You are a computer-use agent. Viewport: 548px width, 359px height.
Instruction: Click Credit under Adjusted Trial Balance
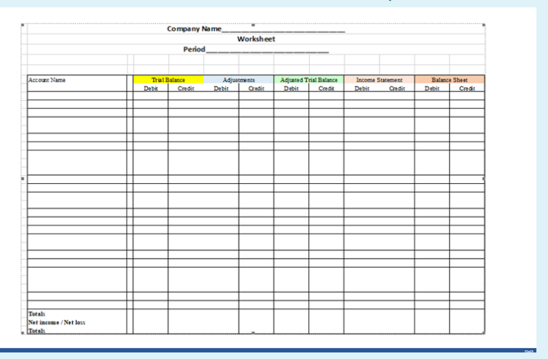pos(327,88)
